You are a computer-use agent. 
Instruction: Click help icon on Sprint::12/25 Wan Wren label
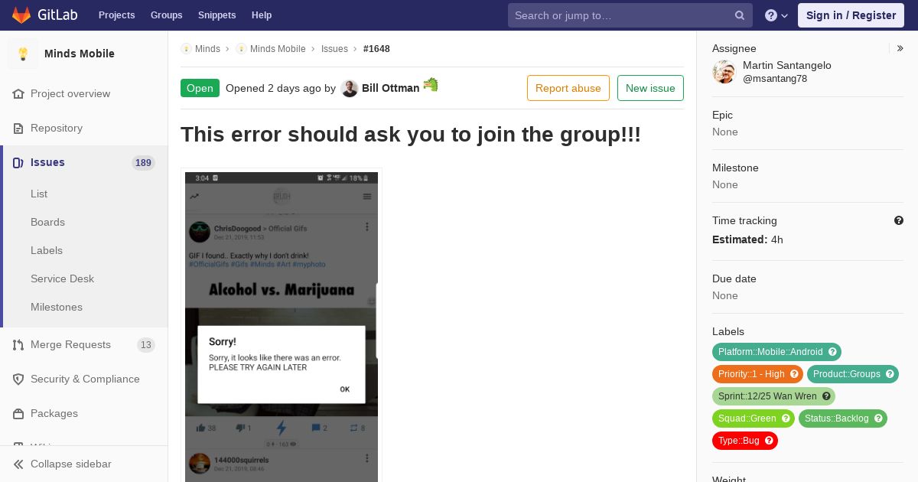click(x=826, y=396)
